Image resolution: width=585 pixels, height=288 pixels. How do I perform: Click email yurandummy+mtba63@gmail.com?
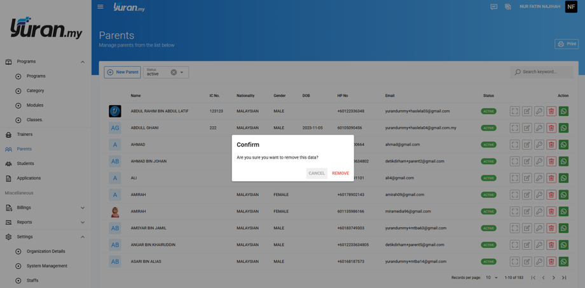click(416, 228)
